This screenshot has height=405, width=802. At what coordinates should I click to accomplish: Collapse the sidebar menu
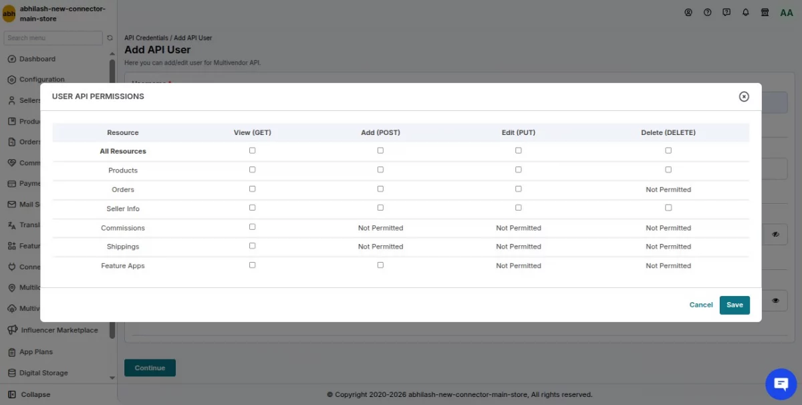(29, 394)
